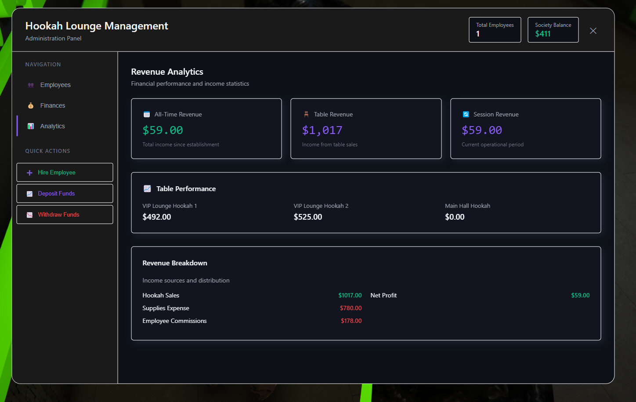Switch to the Finances page
Image resolution: width=636 pixels, height=402 pixels.
point(53,106)
